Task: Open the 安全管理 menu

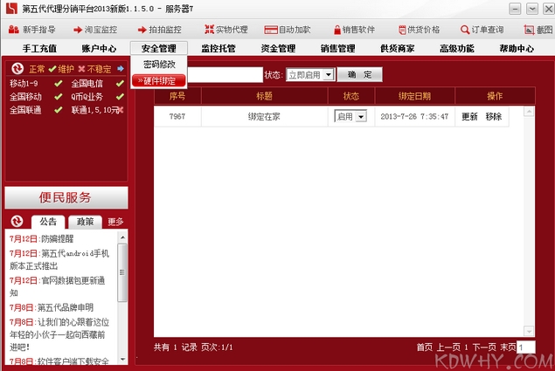Action: click(158, 49)
